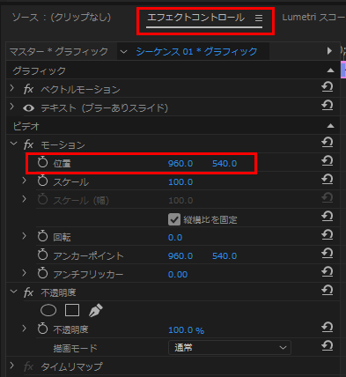346x377 pixels.
Task: Expand the タイムリマップ effect
Action: pyautogui.click(x=12, y=366)
